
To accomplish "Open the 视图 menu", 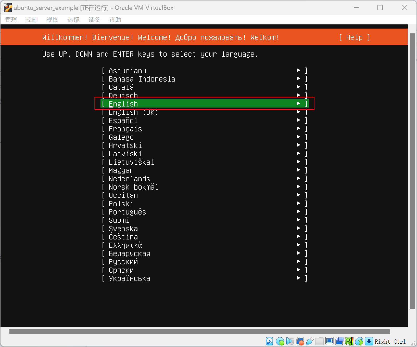I will (x=53, y=20).
